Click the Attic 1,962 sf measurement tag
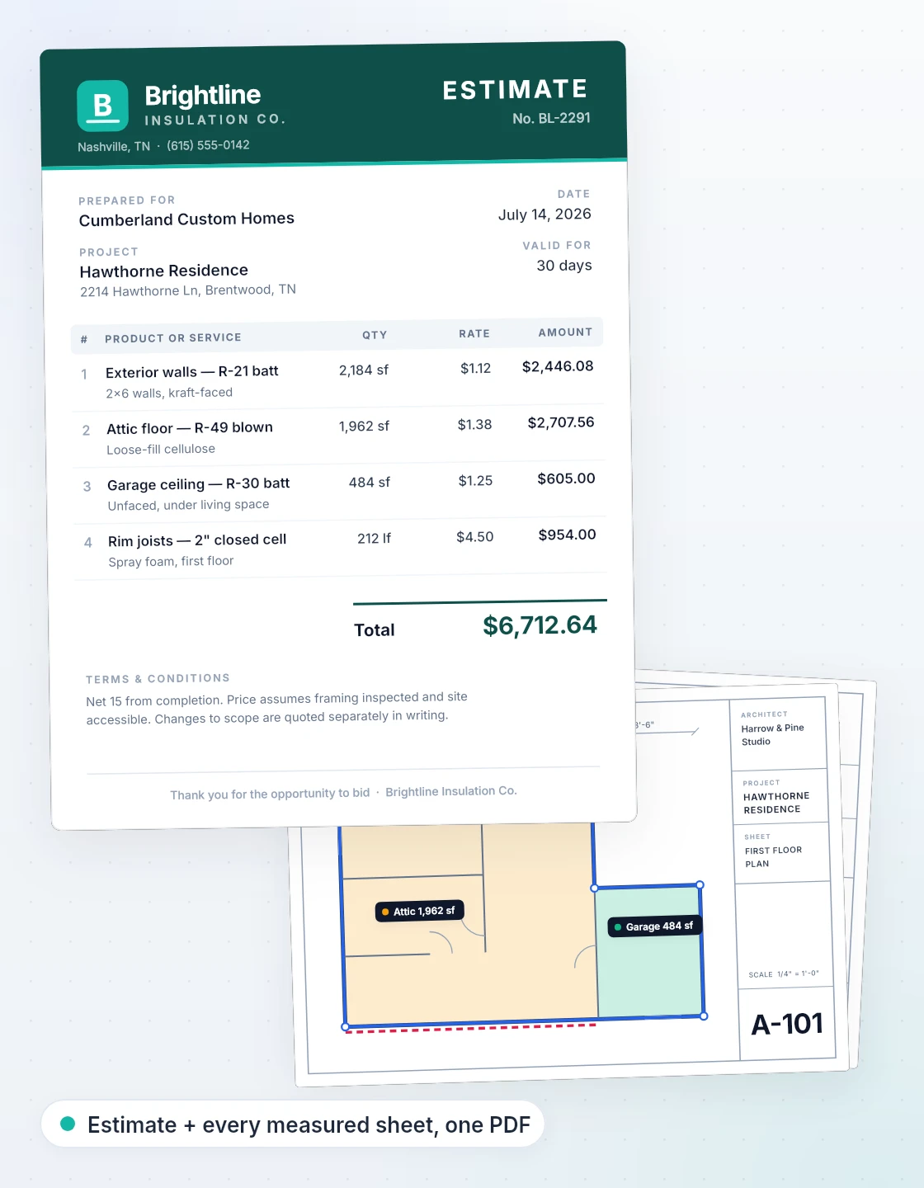 pos(420,911)
